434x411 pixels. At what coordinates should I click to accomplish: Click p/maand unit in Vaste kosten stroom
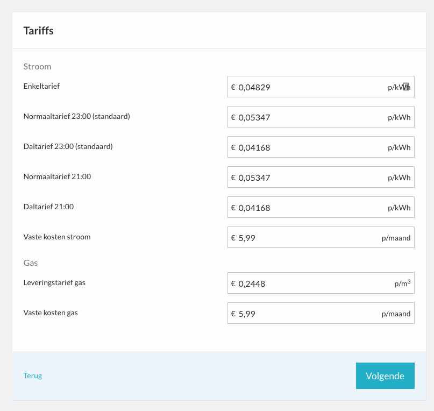(396, 238)
